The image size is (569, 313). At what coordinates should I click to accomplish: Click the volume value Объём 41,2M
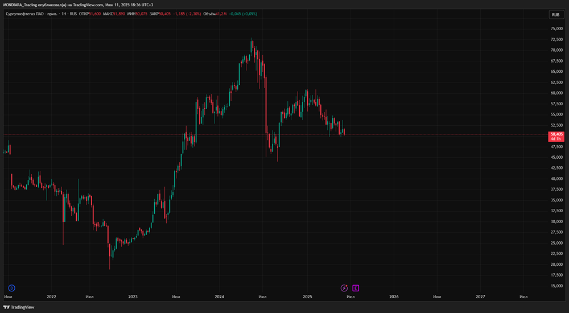click(215, 14)
